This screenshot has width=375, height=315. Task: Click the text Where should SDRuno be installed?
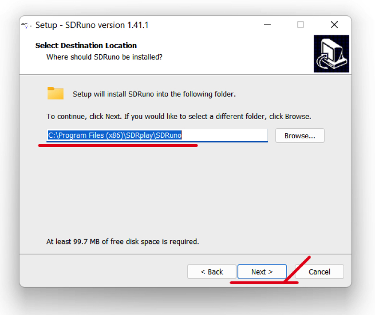coord(104,57)
